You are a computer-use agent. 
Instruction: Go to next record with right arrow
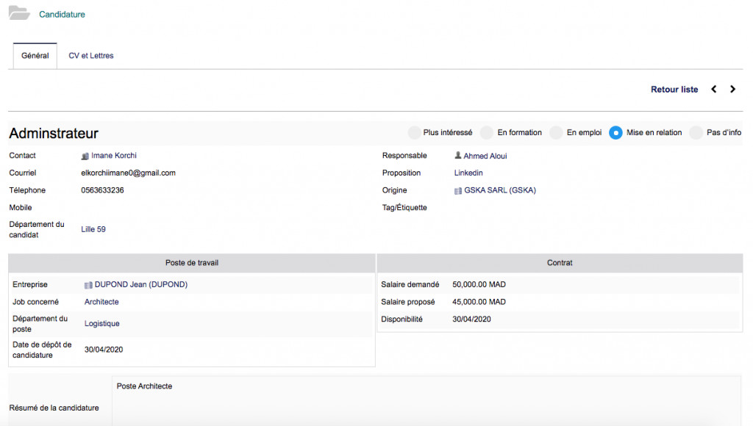(732, 90)
